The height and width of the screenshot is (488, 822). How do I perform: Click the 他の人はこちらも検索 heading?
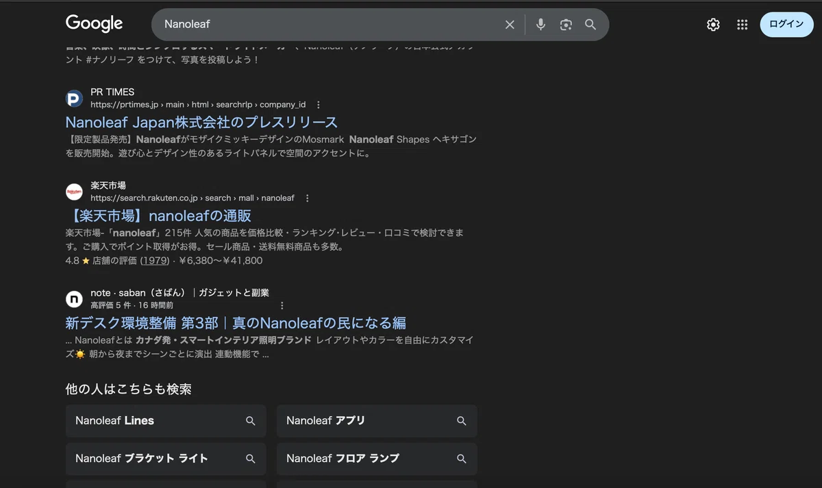pos(129,389)
